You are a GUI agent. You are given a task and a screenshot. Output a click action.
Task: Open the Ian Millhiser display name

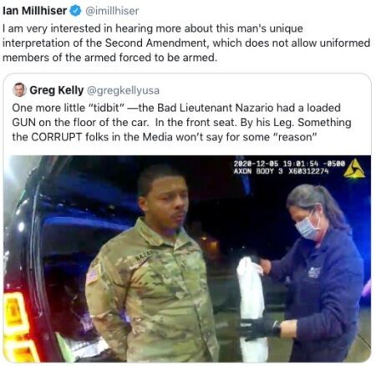coord(35,11)
